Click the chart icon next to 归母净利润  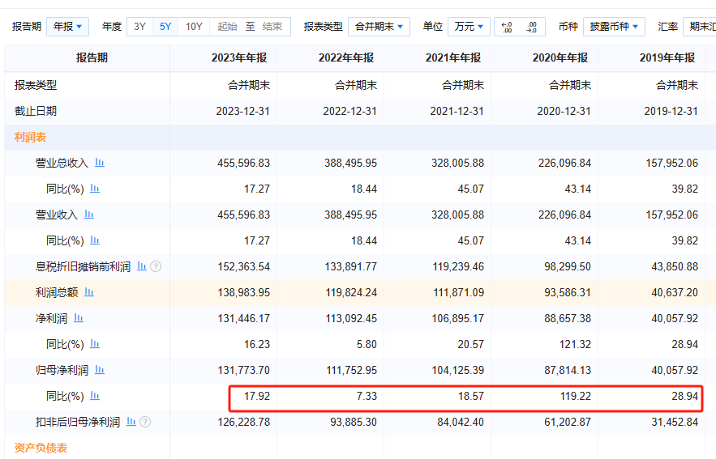pyautogui.click(x=100, y=370)
